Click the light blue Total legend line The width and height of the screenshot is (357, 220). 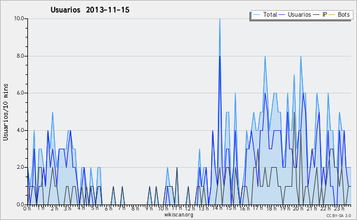pyautogui.click(x=257, y=15)
